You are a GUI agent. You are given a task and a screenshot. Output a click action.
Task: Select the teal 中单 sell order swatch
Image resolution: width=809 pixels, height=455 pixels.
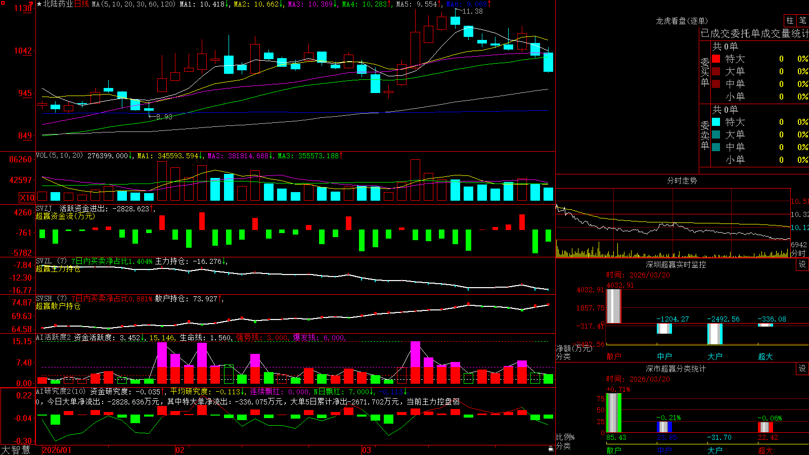tap(716, 147)
